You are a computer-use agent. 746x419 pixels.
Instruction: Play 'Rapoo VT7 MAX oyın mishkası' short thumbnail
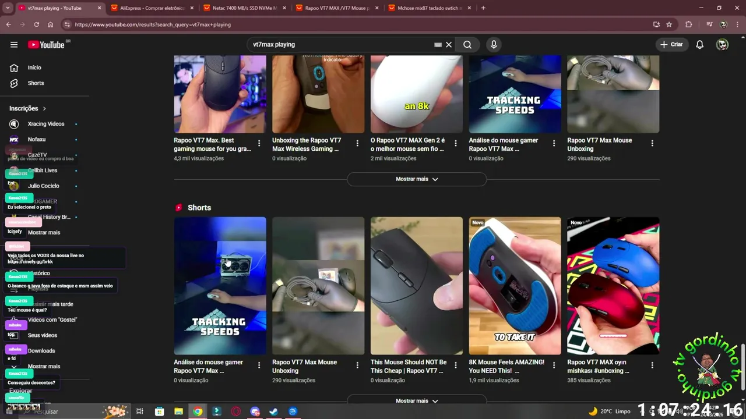click(613, 286)
